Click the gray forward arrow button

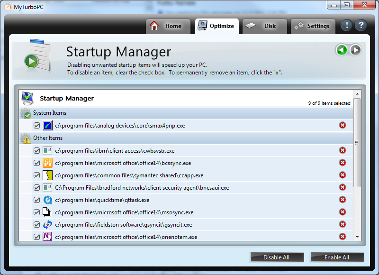click(355, 50)
